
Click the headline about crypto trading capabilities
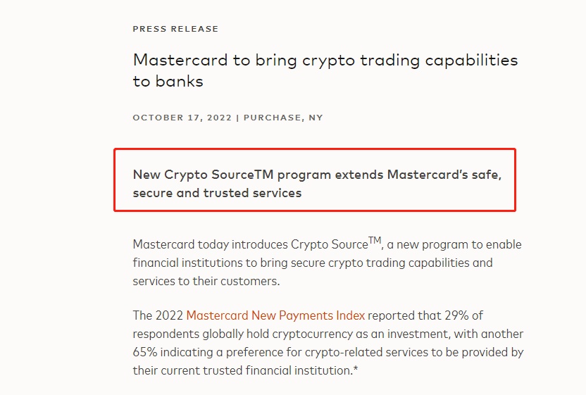tap(325, 70)
